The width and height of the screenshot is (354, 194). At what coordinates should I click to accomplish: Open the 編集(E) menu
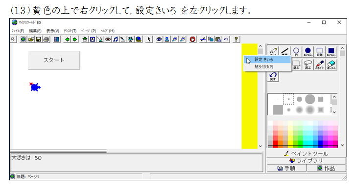[x=35, y=31]
